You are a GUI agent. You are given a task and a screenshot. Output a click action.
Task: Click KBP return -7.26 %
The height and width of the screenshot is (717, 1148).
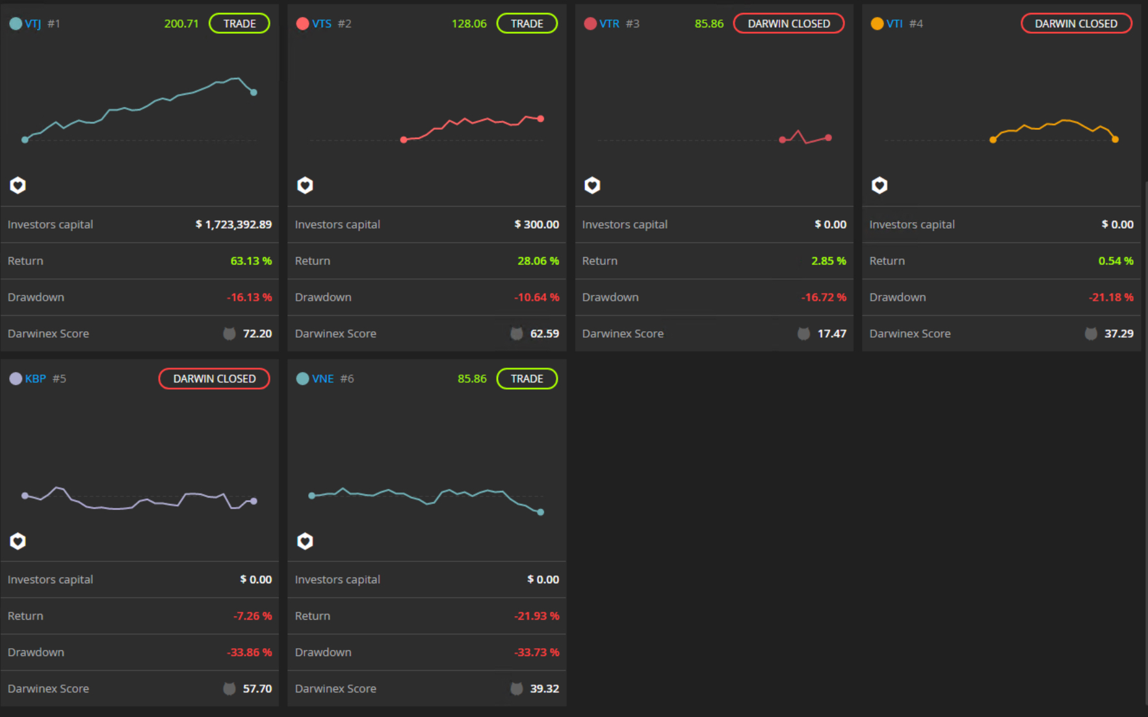tap(252, 616)
